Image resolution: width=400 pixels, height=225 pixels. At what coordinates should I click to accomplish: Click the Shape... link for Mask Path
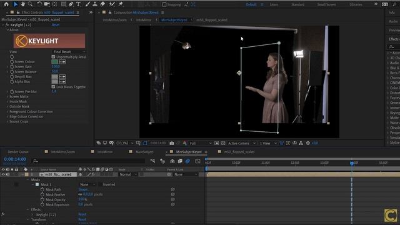(83, 189)
